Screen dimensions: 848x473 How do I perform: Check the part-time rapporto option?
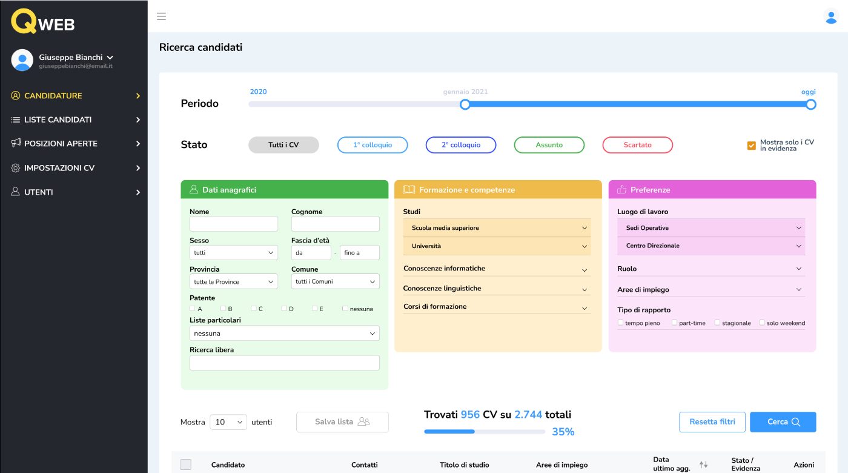click(x=674, y=323)
